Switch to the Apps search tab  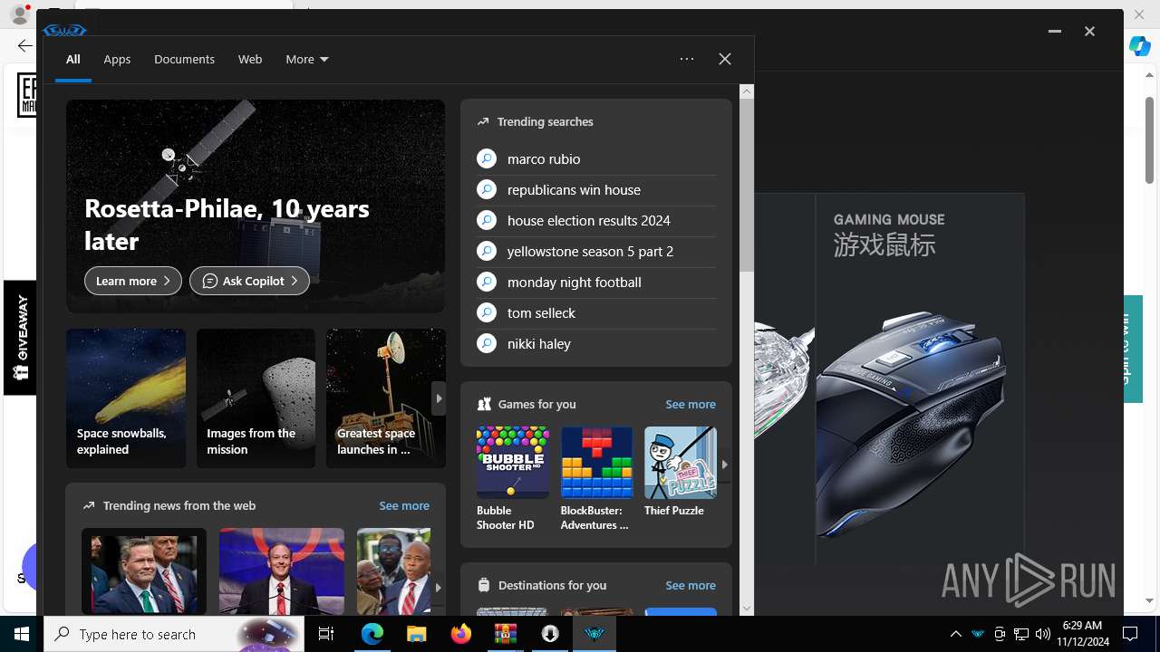click(x=117, y=59)
